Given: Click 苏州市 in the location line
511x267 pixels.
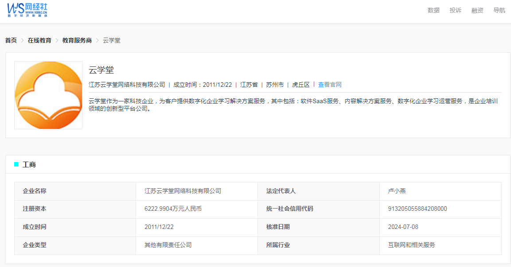Looking at the screenshot, I should (275, 85).
